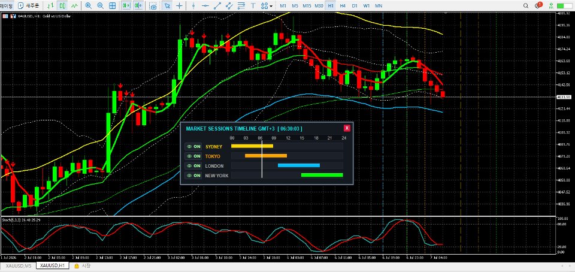Switch to the XAUUSD,M5 chart tab

pyautogui.click(x=18, y=266)
